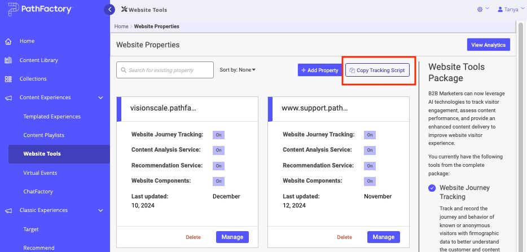The width and height of the screenshot is (527, 252).
Task: Click the Content Experiences megaphone icon
Action: (8, 98)
